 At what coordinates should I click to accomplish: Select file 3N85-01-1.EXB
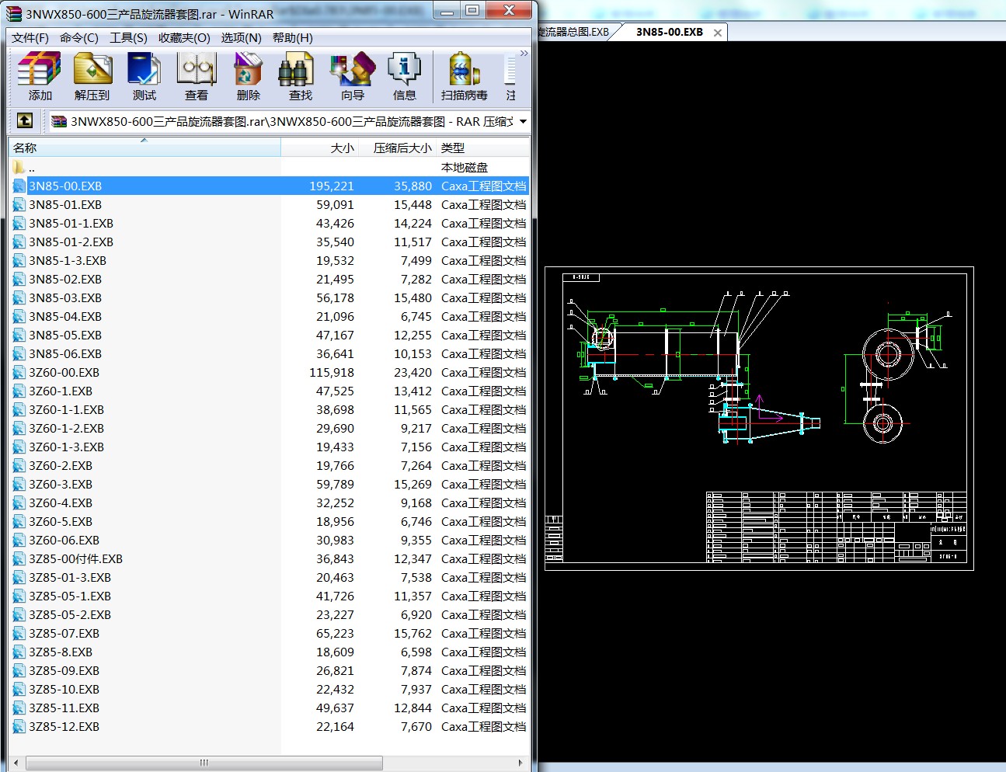(x=270, y=223)
